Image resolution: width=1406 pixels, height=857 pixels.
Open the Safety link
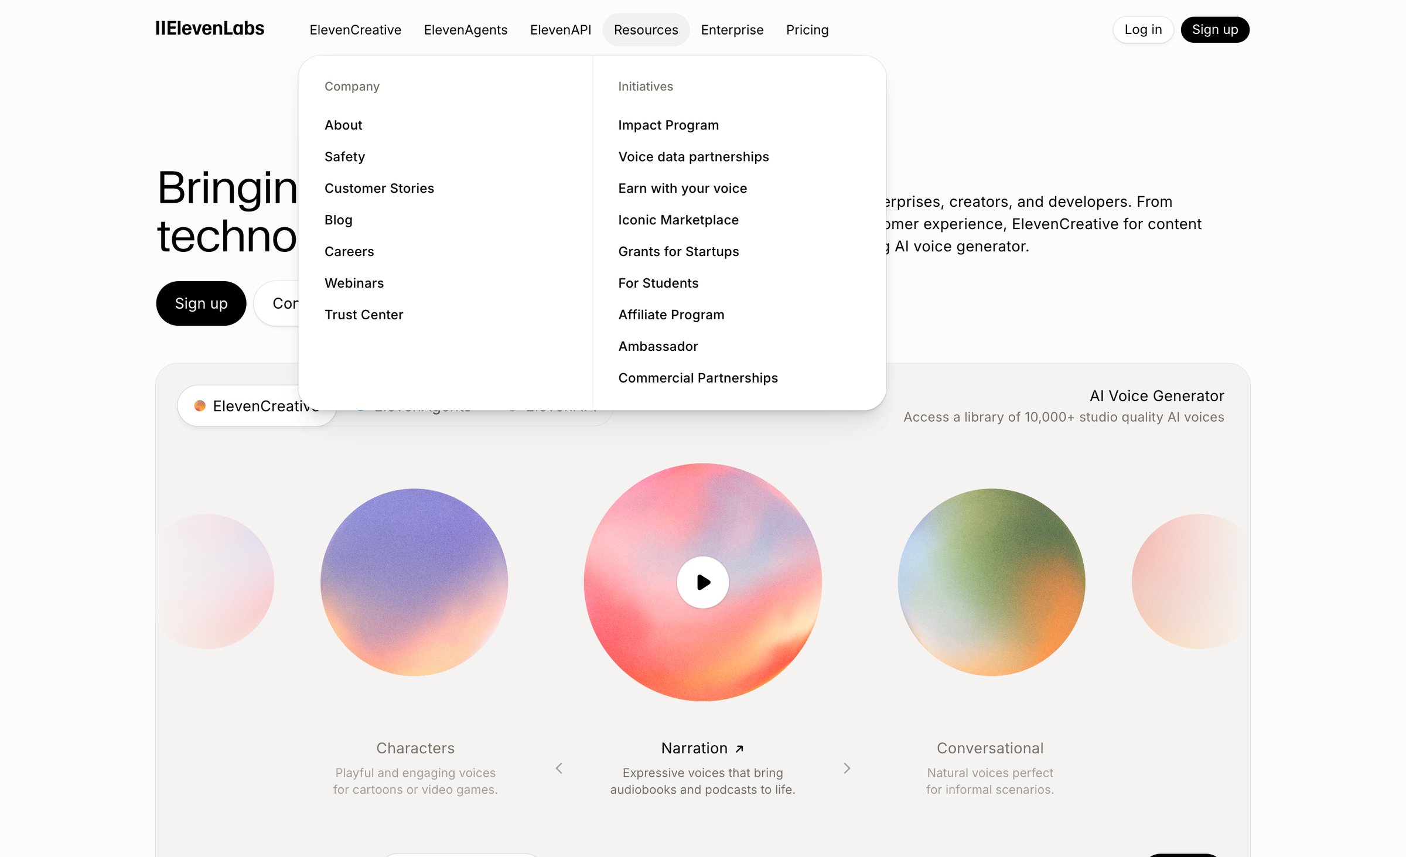click(x=344, y=156)
